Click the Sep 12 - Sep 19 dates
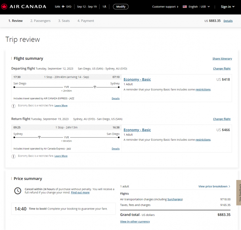This screenshot has height=230, width=241. tap(87, 6)
